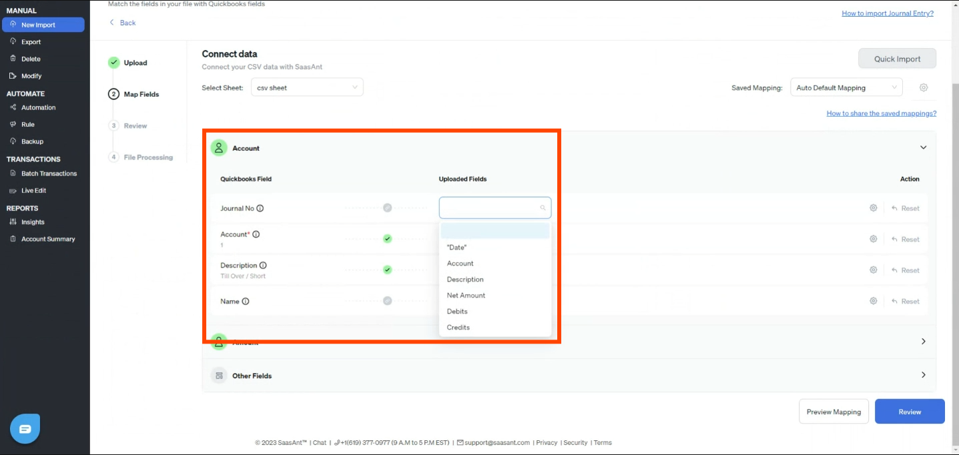Expand the Amount section chevron
The image size is (959, 455).
(x=924, y=342)
